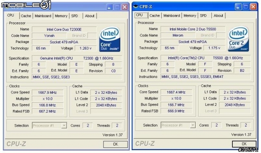Close the right CPU-Z window

pos(254,6)
